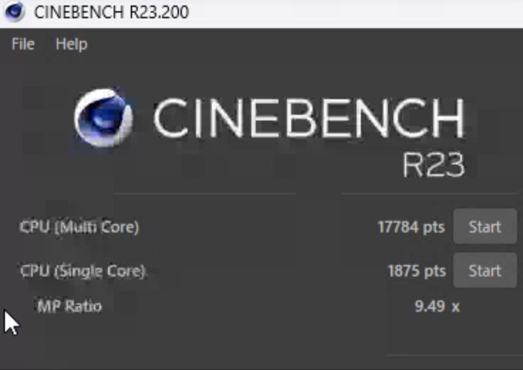Open the File menu
Viewport: 523px width, 370px height.
22,44
